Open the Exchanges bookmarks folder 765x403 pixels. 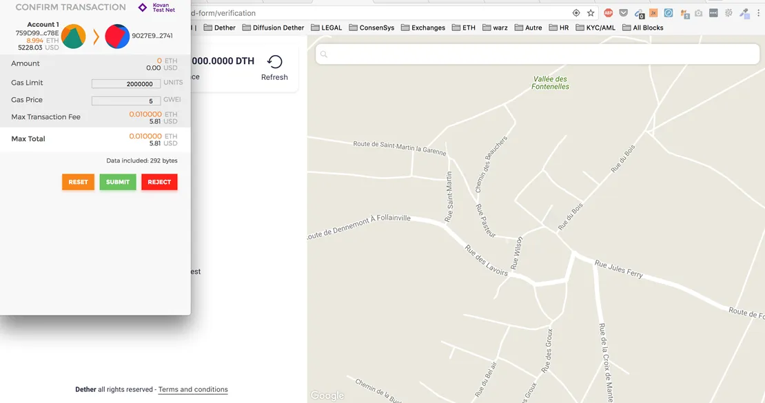(x=423, y=28)
